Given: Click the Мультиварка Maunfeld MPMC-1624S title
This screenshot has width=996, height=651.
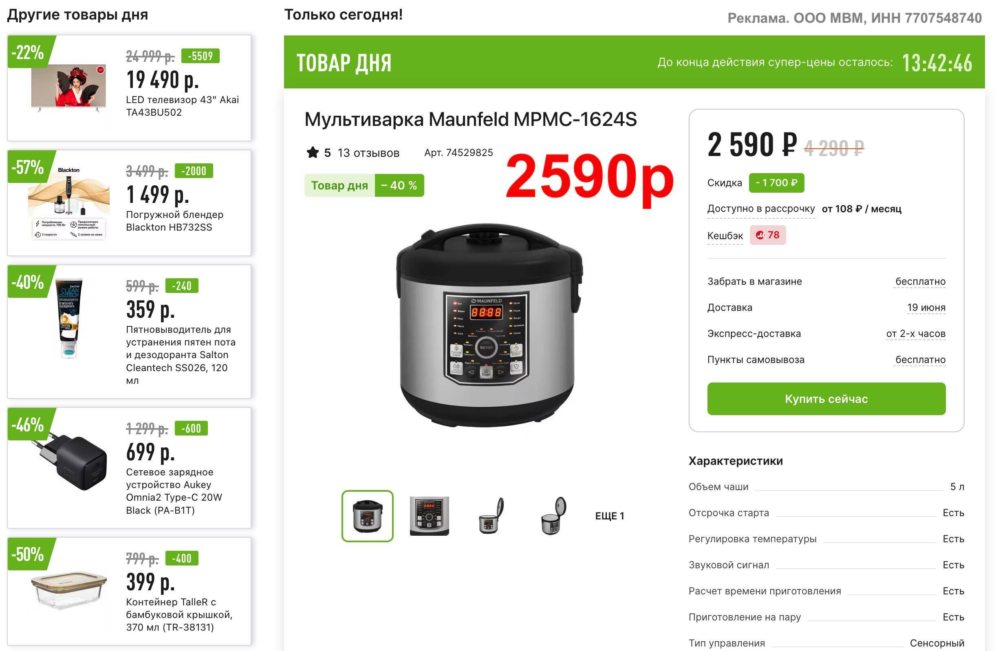Looking at the screenshot, I should coord(470,119).
